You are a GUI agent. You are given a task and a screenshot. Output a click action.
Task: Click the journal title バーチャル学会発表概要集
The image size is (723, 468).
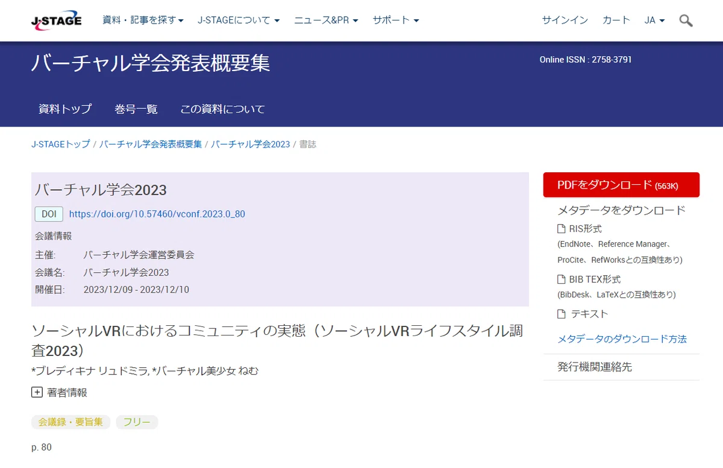coord(151,63)
